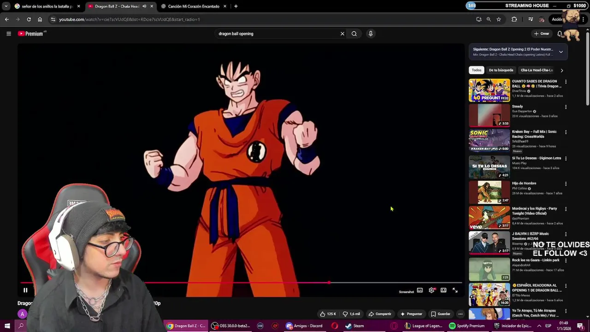Select Cha-La Head-Cha-La chip

(536, 70)
